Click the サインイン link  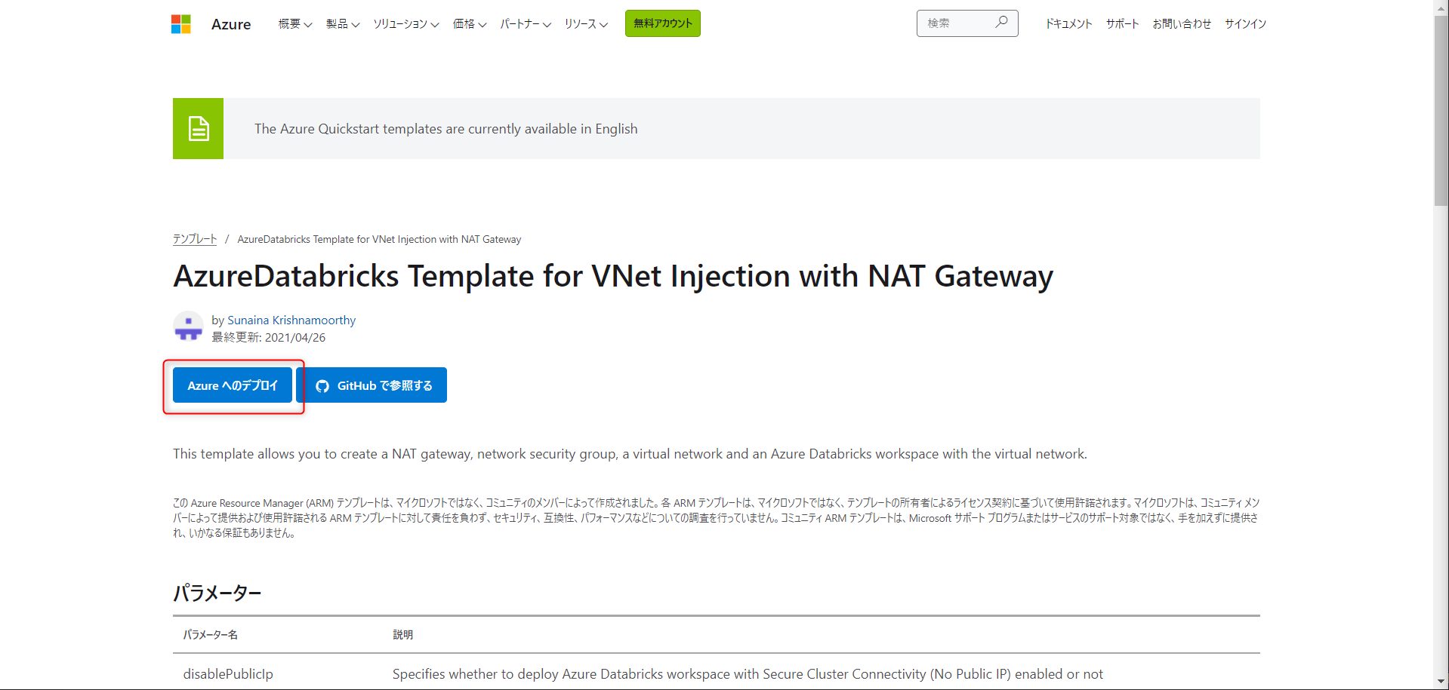point(1245,24)
